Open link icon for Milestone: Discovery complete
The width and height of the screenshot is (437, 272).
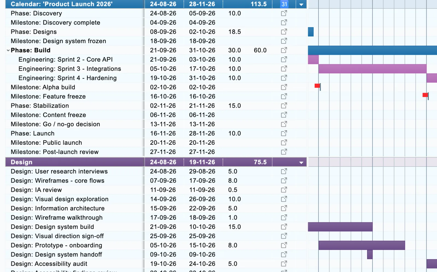click(284, 22)
